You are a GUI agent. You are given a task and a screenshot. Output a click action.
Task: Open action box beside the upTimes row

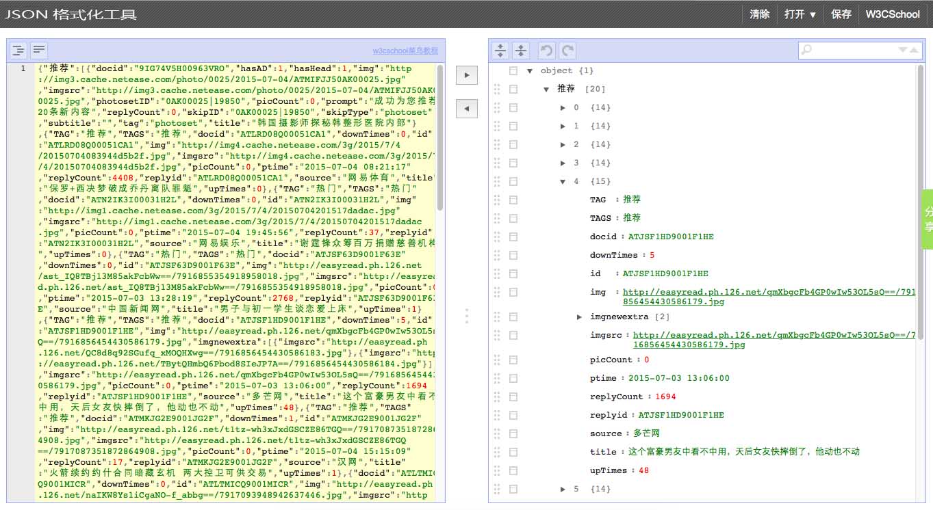point(513,470)
